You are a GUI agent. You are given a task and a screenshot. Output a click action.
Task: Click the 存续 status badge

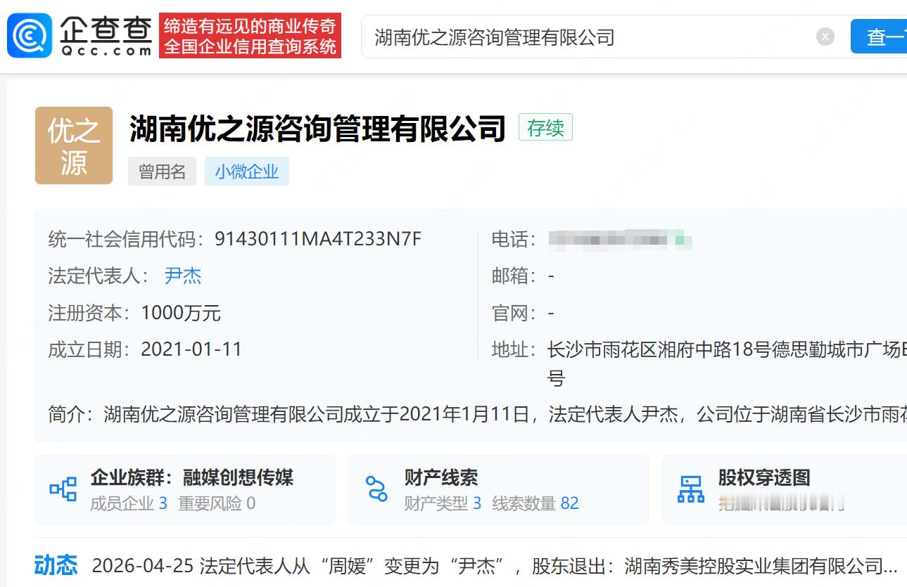546,128
